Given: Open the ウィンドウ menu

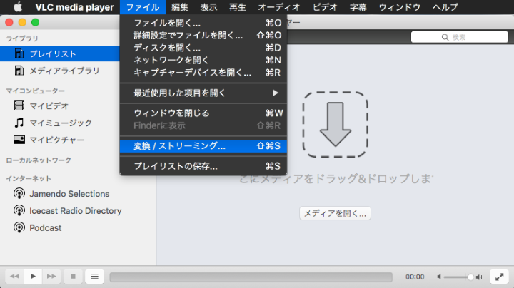Looking at the screenshot, I should (400, 7).
